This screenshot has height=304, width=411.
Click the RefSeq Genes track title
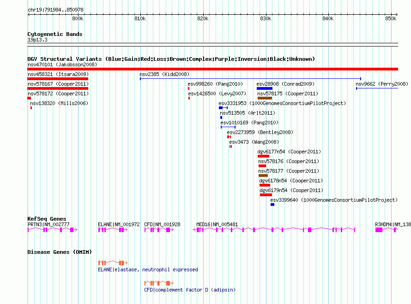click(x=47, y=219)
